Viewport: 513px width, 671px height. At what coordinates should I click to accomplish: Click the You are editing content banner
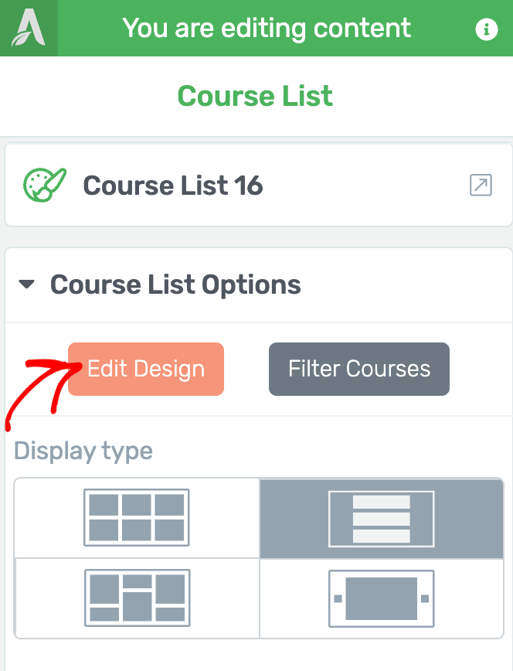coord(267,29)
